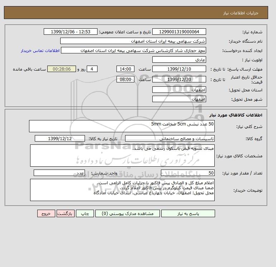Click the quantity field showing 50
Image resolution: width=276 pixels, height=267 pixels.
point(188,173)
